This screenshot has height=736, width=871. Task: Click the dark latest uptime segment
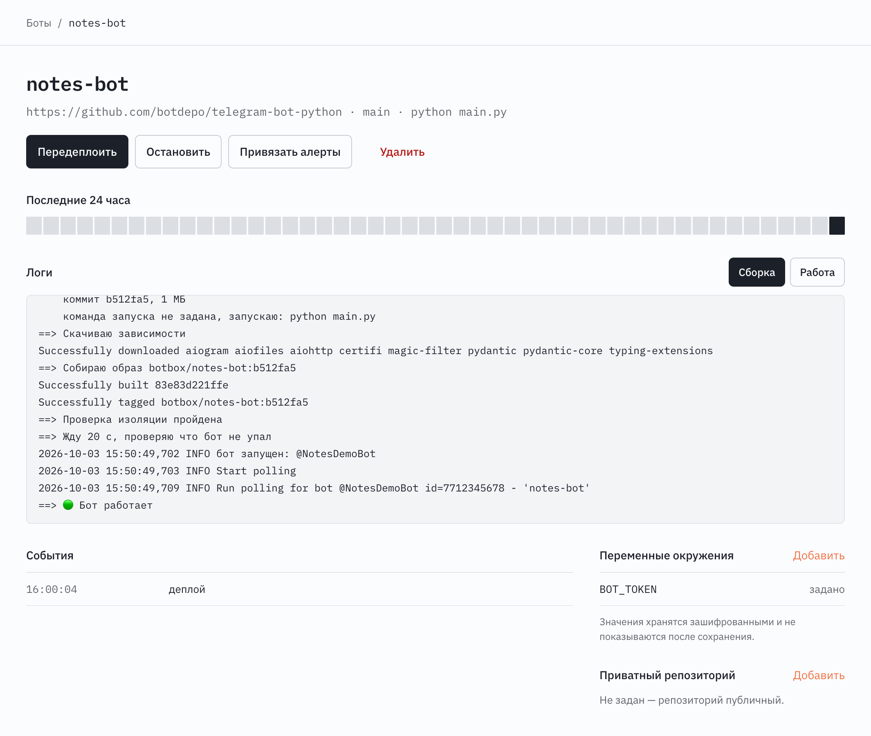point(837,226)
